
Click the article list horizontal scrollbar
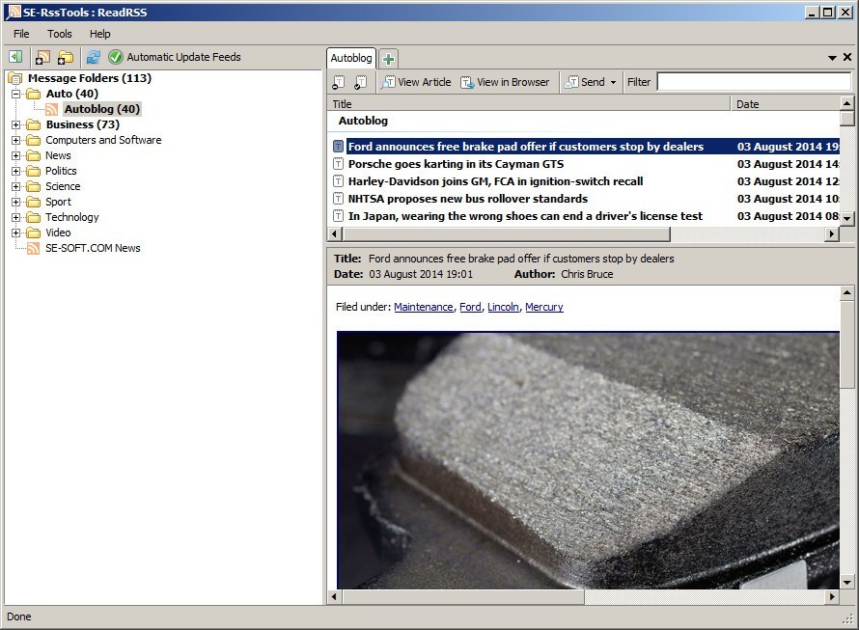tap(502, 233)
